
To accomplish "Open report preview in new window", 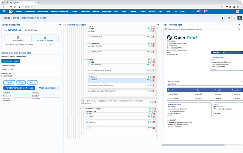I will (239, 29).
